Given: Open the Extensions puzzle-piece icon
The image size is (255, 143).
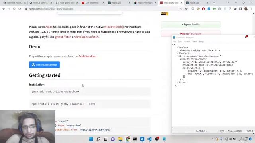Looking at the screenshot, I should (x=235, y=9).
